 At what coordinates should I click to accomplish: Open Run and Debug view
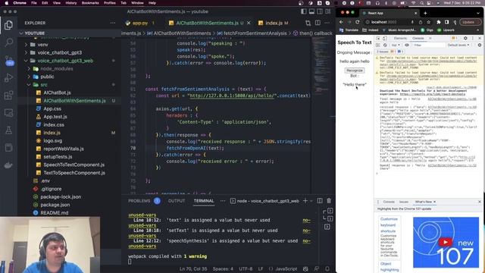(x=8, y=77)
